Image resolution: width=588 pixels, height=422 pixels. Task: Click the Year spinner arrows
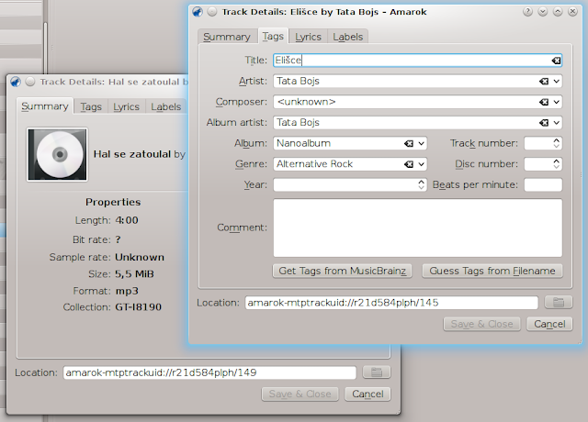(x=422, y=184)
